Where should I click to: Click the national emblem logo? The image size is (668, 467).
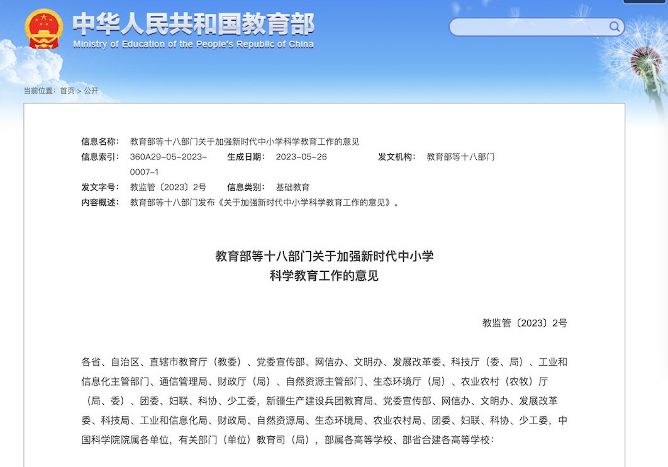pyautogui.click(x=44, y=29)
